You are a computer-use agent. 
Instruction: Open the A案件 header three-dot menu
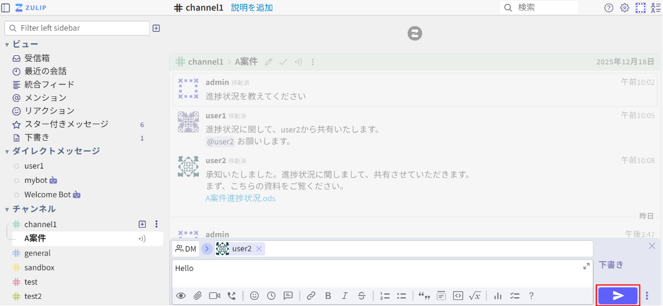tap(313, 62)
